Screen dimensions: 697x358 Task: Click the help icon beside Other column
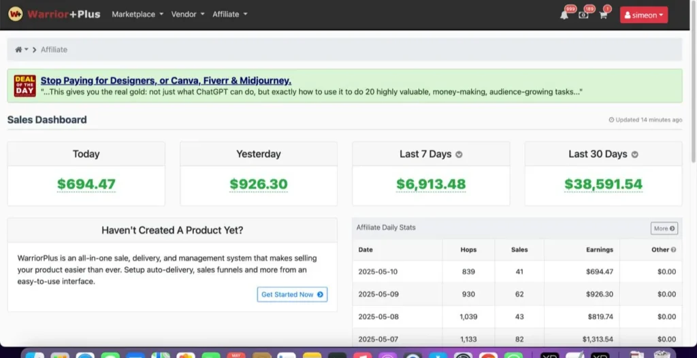(673, 250)
